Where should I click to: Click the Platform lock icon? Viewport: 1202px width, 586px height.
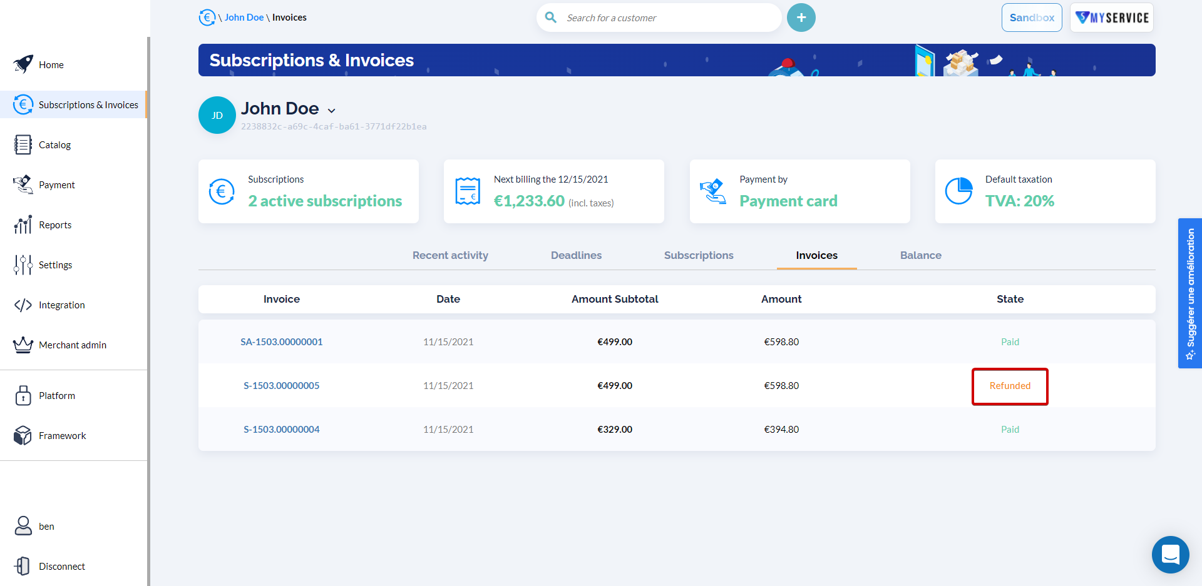click(23, 395)
